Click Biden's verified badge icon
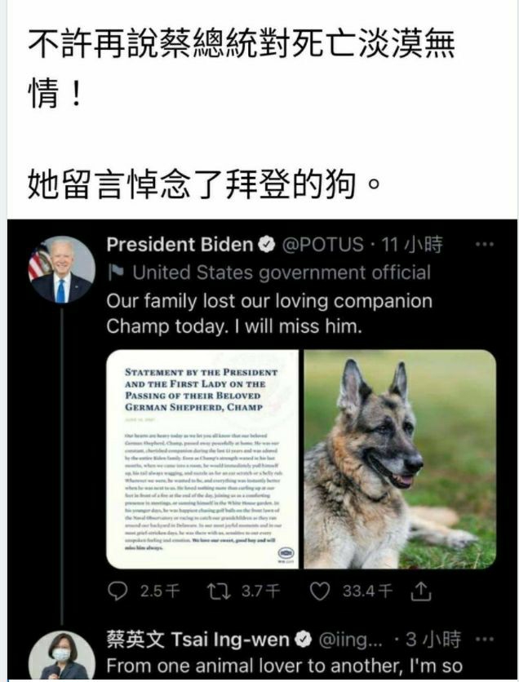Viewport: 519px width, 682px height. 267,245
